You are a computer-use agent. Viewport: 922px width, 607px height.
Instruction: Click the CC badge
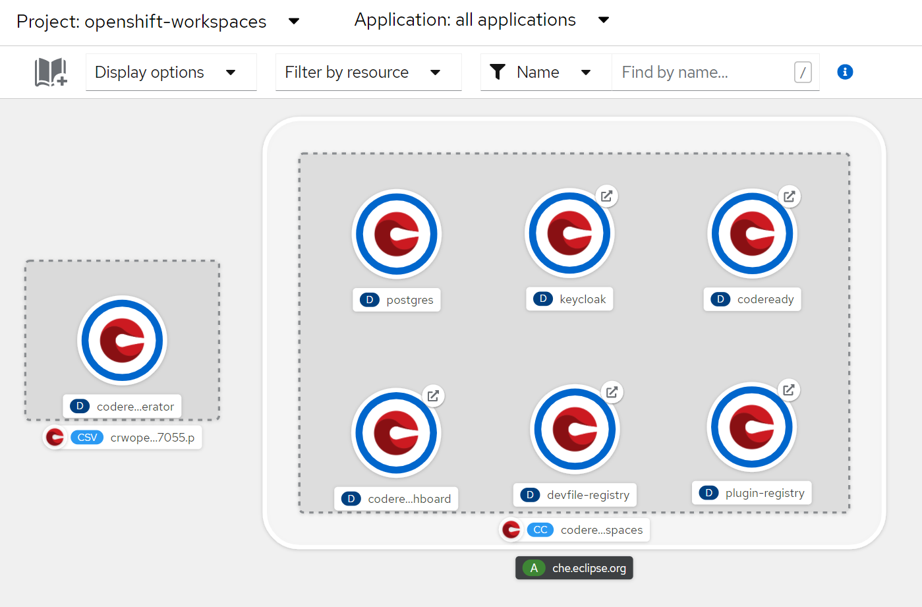tap(540, 529)
